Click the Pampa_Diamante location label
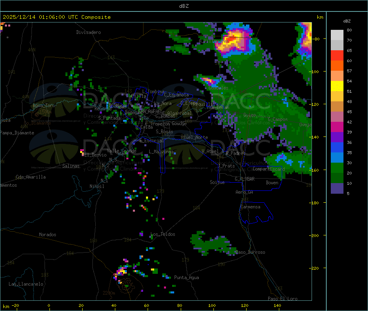Image resolution: width=368 pixels, height=311 pixels. pos(17,133)
